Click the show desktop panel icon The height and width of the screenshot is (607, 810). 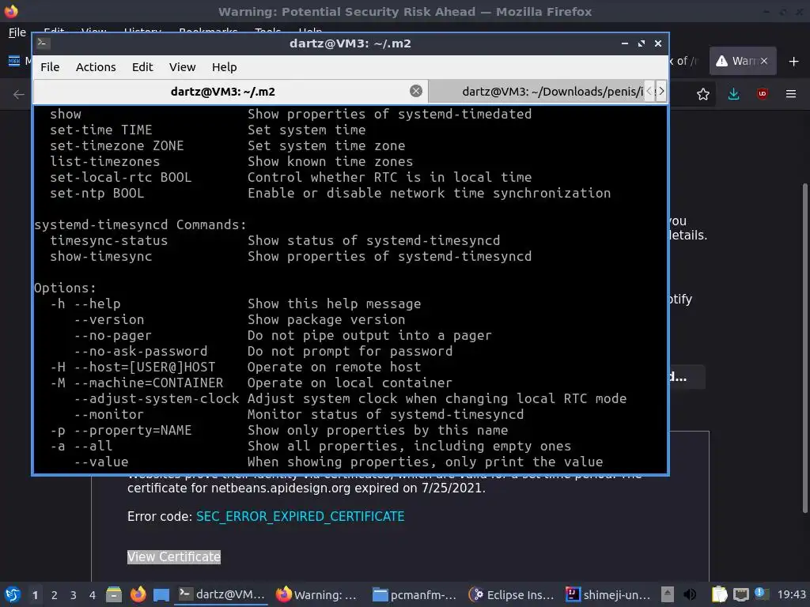click(x=161, y=594)
